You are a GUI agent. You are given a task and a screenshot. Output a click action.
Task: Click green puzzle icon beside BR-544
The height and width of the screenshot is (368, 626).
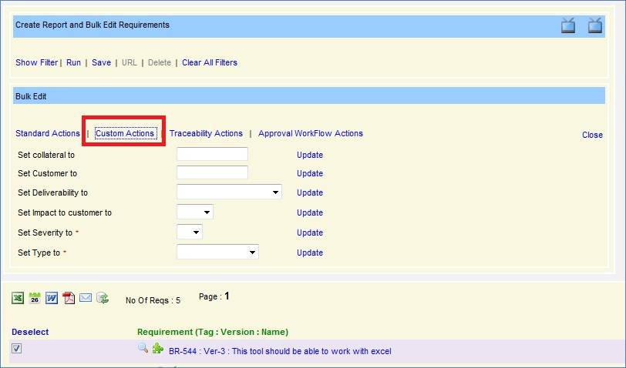tap(157, 350)
